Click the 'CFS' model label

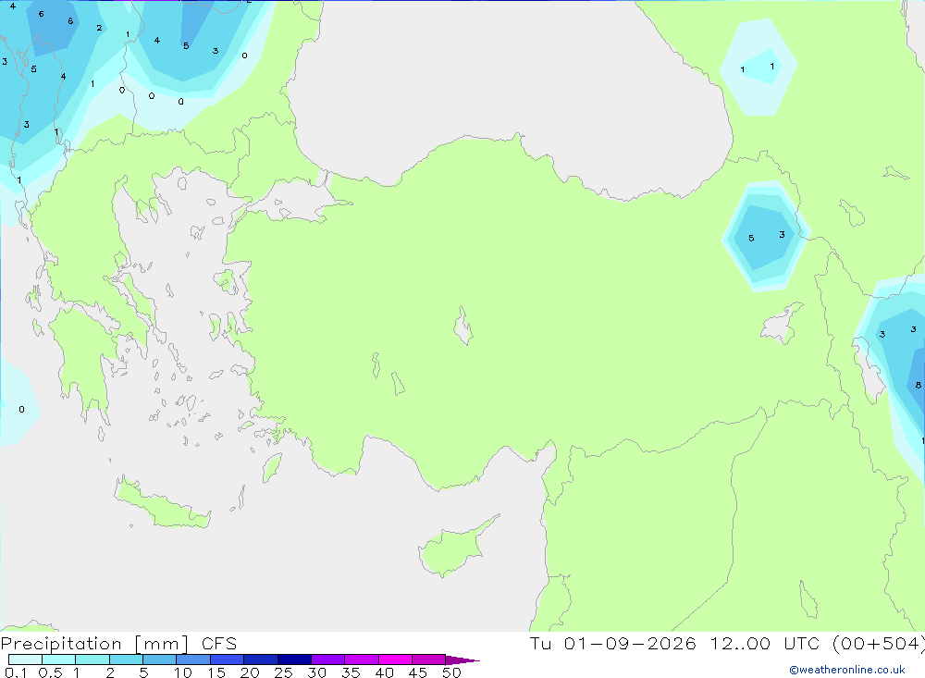point(219,644)
